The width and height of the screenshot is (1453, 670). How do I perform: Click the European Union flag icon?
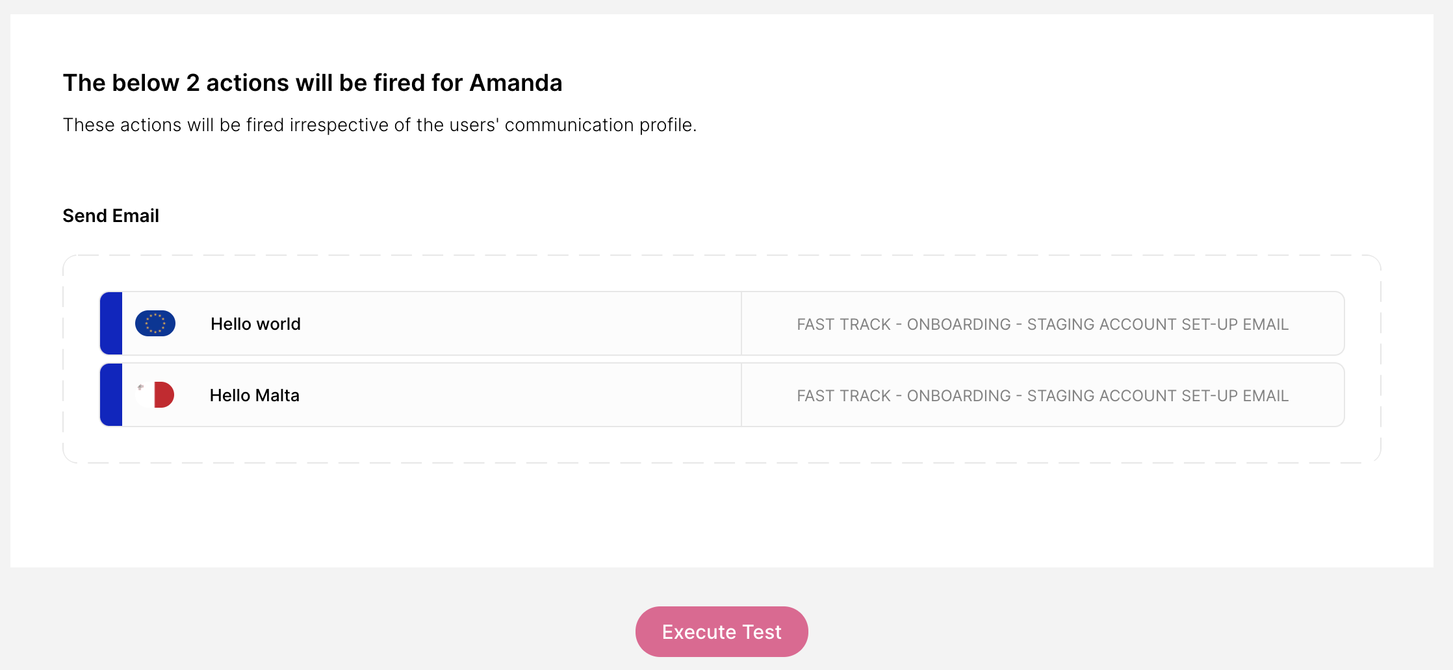click(x=155, y=323)
